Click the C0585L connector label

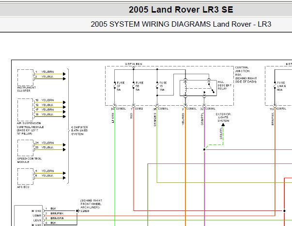[163, 109]
